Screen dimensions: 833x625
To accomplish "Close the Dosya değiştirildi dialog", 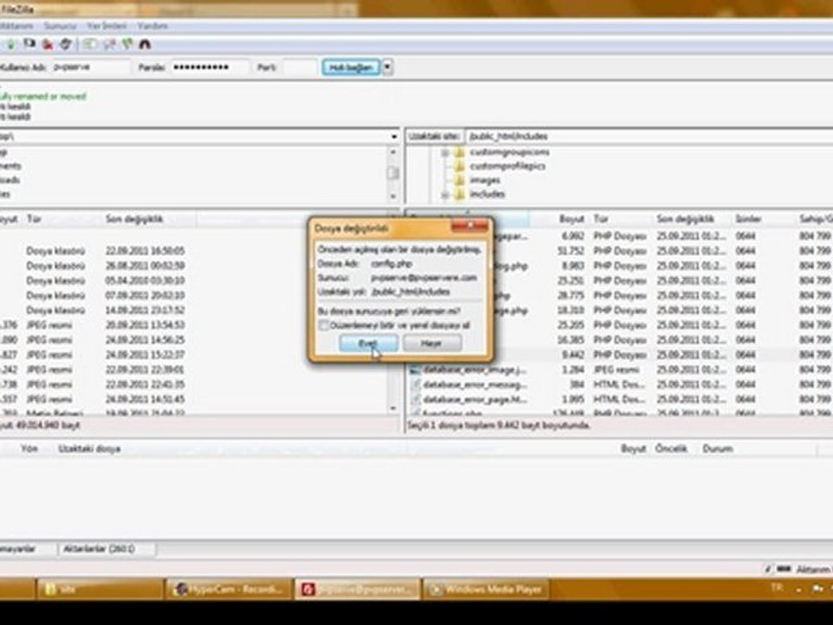I will click(x=469, y=227).
